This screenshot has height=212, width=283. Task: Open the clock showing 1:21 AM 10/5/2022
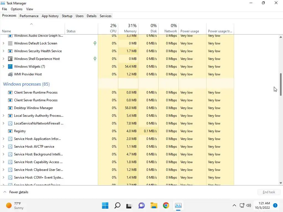click(x=263, y=205)
